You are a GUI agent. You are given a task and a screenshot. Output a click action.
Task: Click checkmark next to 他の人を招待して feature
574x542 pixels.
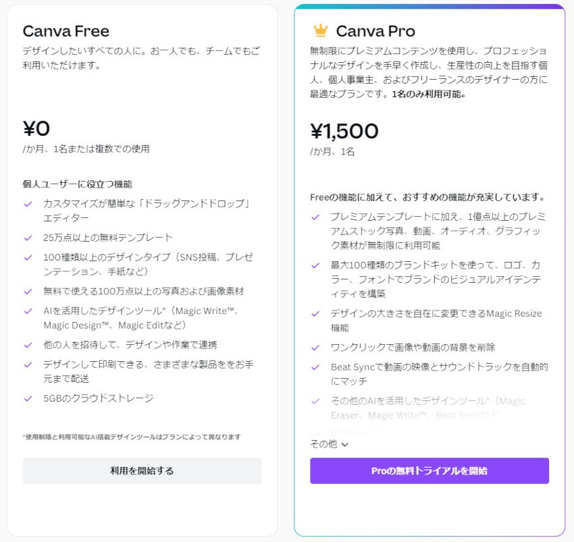[28, 345]
